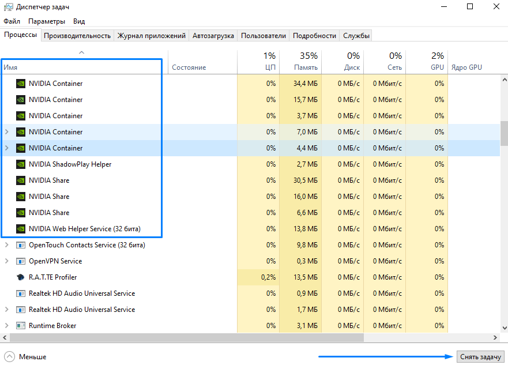Click the Task Manager title bar icon

[7, 7]
